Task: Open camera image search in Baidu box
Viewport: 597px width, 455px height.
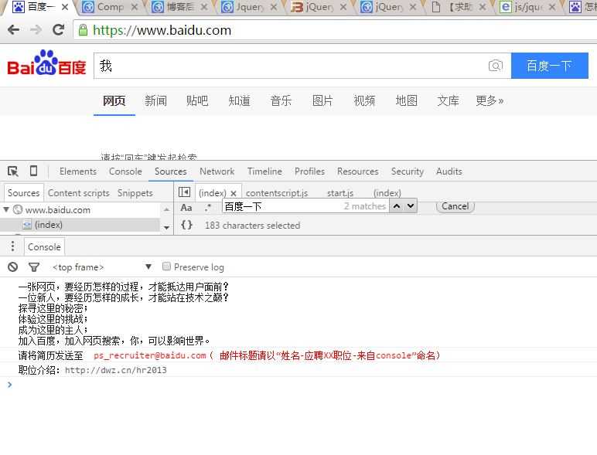Action: [496, 66]
